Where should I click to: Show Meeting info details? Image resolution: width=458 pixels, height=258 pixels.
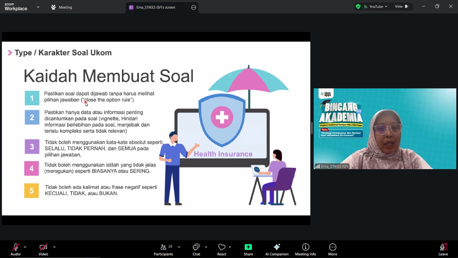point(305,249)
